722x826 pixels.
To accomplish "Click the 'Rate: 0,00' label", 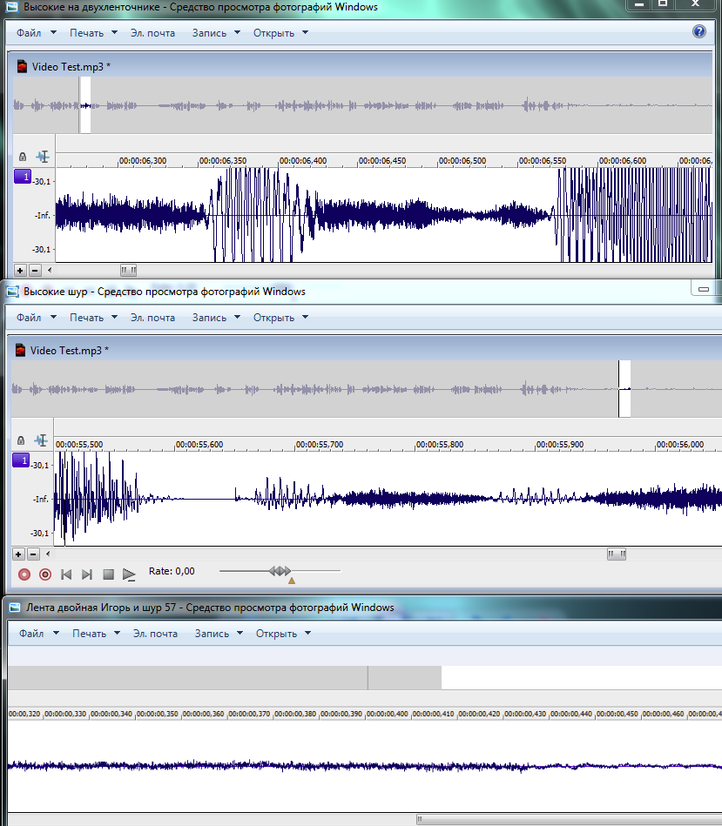I will [172, 571].
